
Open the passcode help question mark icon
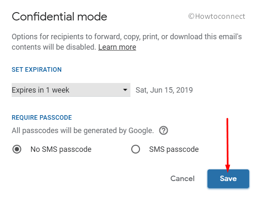pyautogui.click(x=163, y=131)
